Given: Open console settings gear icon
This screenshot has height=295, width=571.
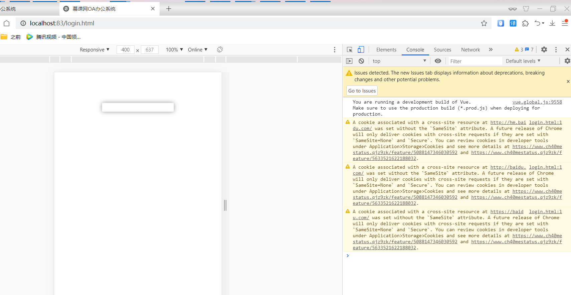Looking at the screenshot, I should pyautogui.click(x=567, y=61).
